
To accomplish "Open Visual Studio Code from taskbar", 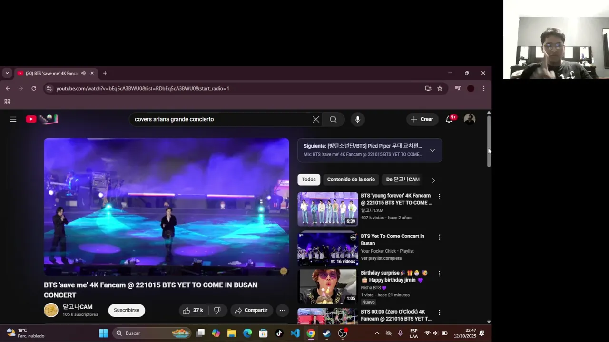I will tap(295, 333).
